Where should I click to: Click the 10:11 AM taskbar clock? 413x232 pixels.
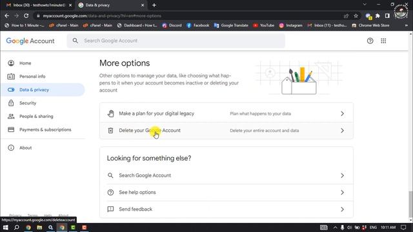coord(388,227)
